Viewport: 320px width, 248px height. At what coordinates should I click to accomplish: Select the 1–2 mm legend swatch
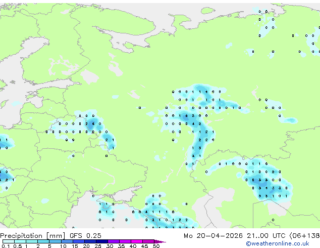point(32,241)
